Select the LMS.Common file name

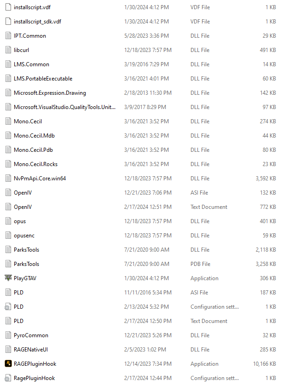tap(31, 64)
